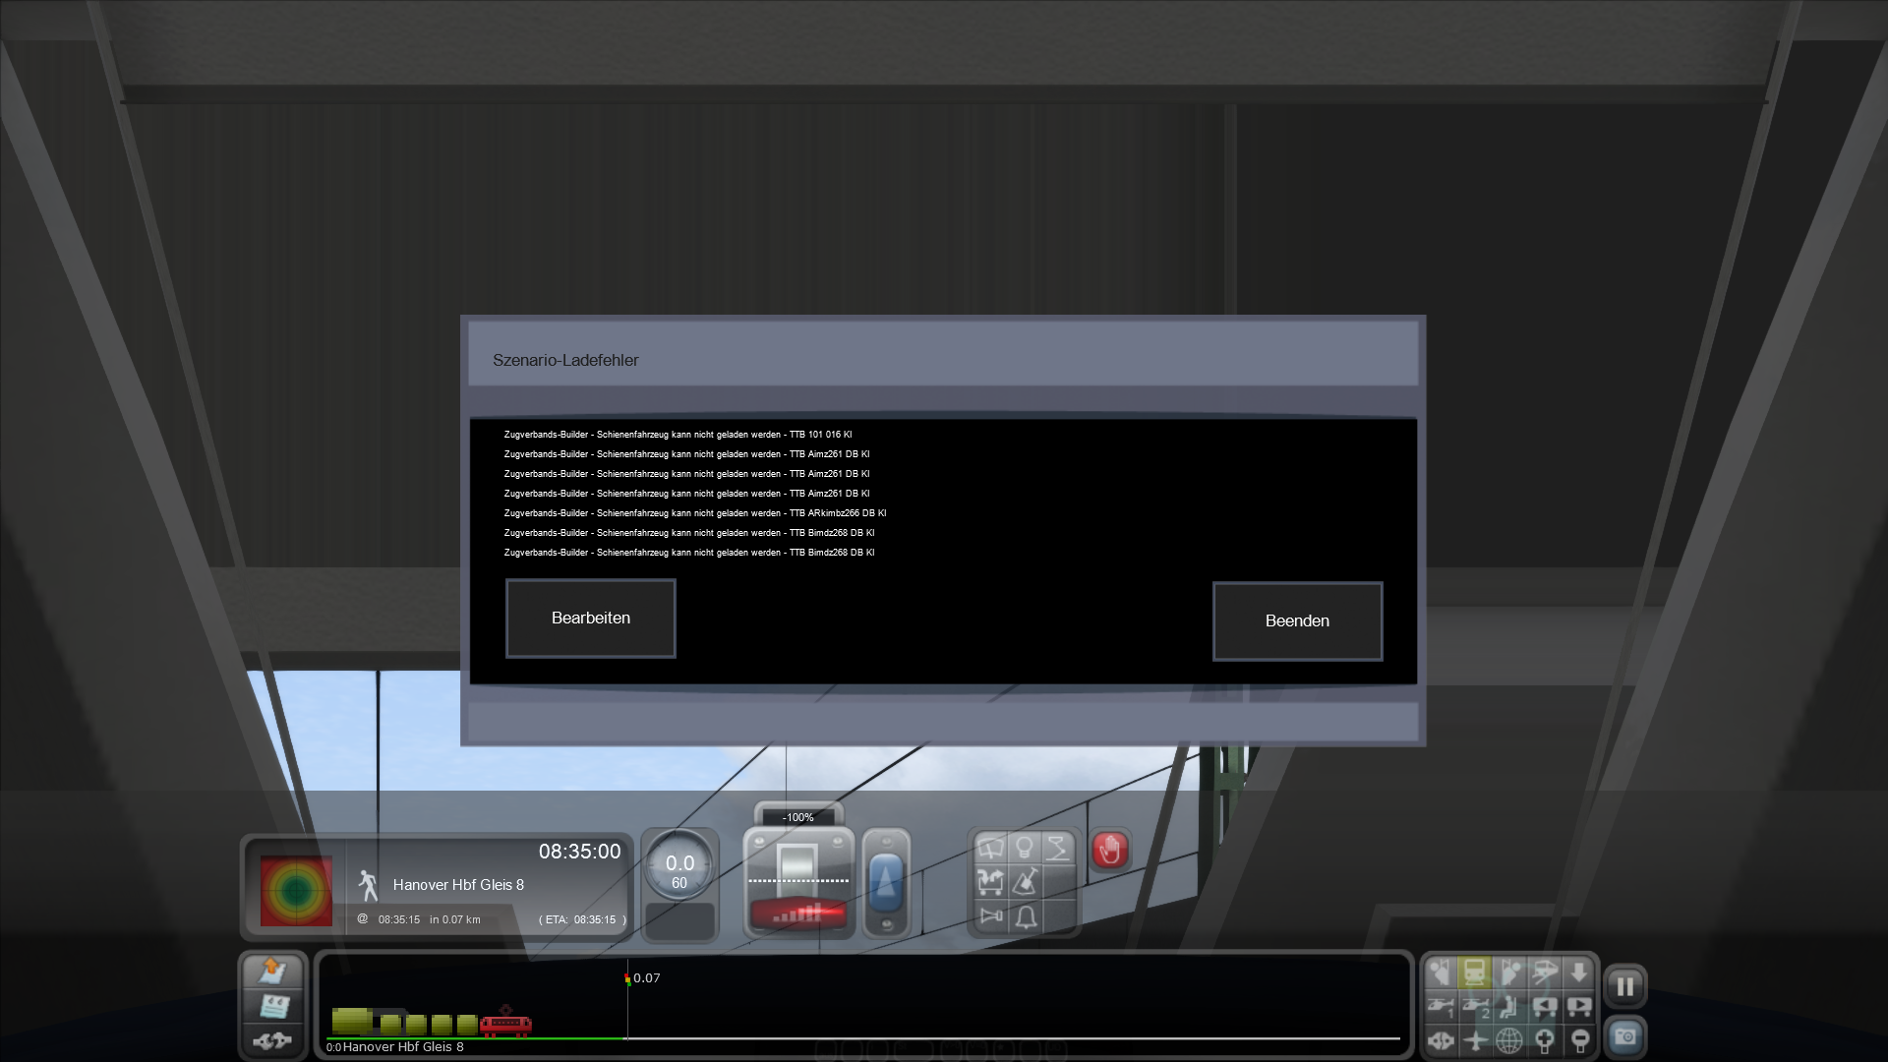1888x1062 pixels.
Task: Toggle the headlights bulb icon
Action: [x=1024, y=848]
